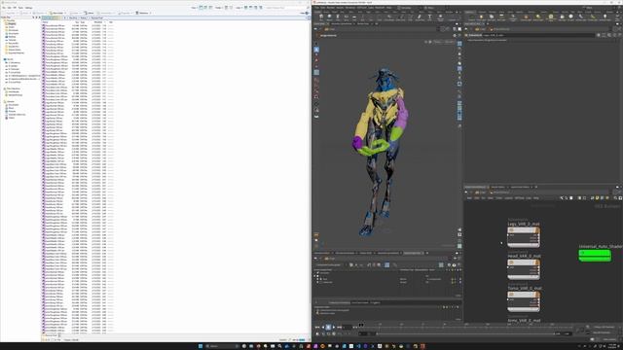Click the New Folder toolbar button

56,13
